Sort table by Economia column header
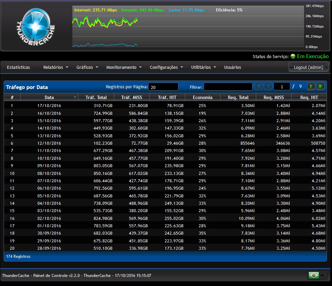This screenshot has height=286, width=332. click(203, 97)
